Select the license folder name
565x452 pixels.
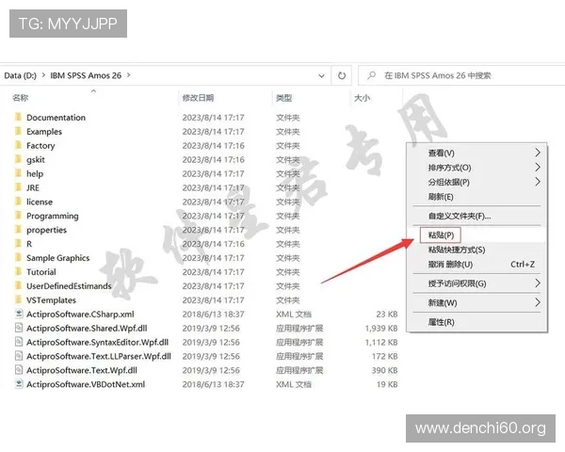point(40,202)
